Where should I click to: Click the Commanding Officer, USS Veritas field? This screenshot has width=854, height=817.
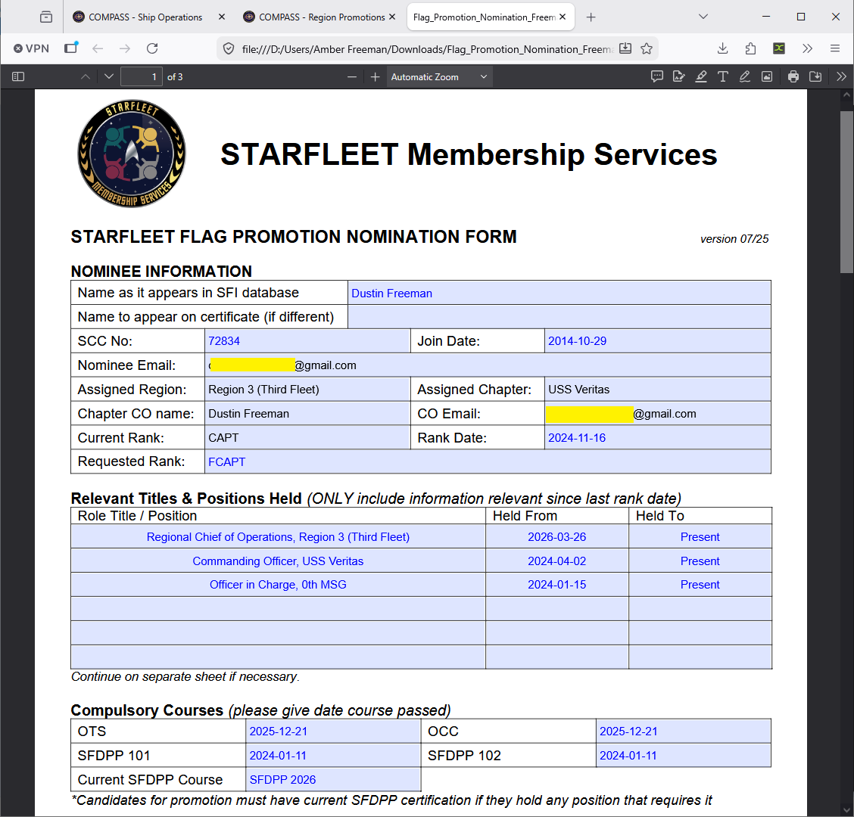pyautogui.click(x=278, y=561)
